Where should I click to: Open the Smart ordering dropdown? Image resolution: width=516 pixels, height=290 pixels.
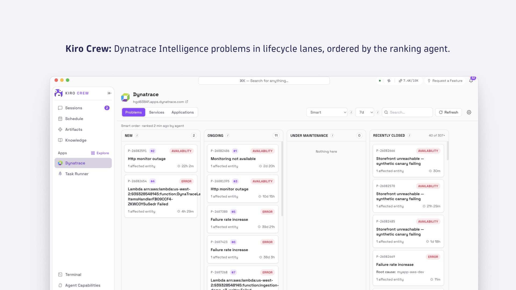click(x=327, y=112)
